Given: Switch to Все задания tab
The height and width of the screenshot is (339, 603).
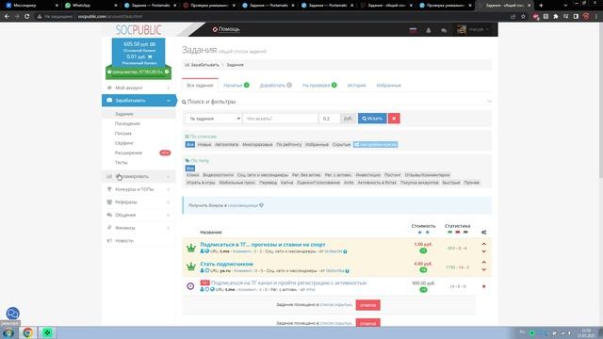Looking at the screenshot, I should tap(200, 86).
